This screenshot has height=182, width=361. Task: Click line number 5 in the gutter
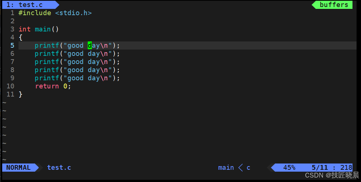tap(13, 45)
